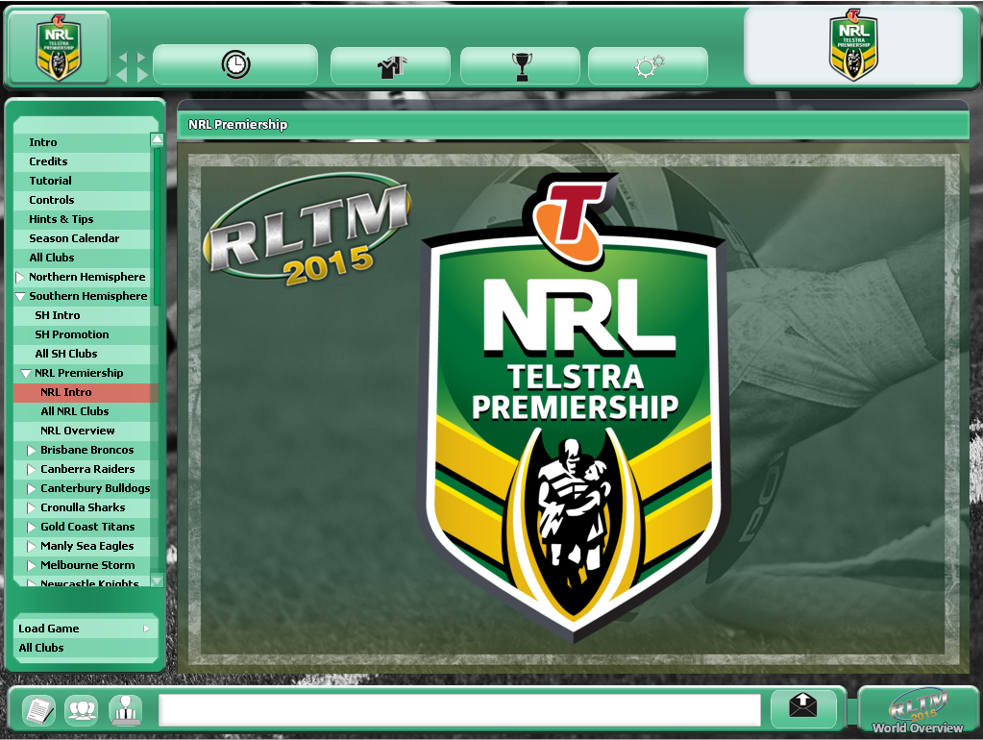This screenshot has width=983, height=740.
Task: Open NRL Overview
Action: click(82, 431)
